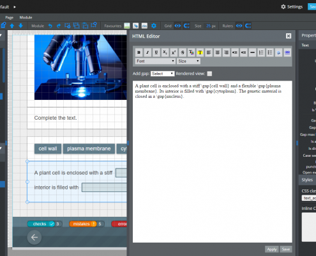This screenshot has height=256, width=316.
Task: Open the Module menu
Action: click(x=26, y=17)
